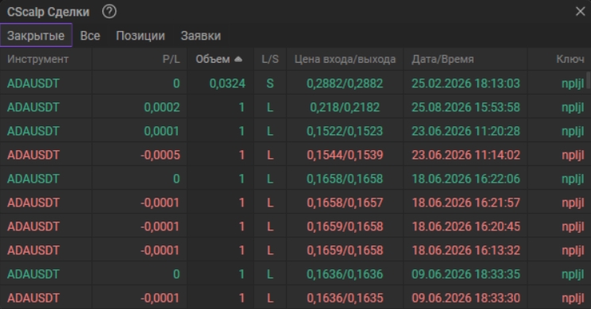
Task: Click the volume value 0,0324
Action: point(227,83)
